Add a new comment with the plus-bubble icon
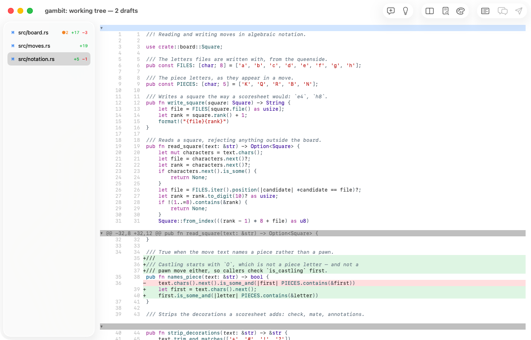This screenshot has height=340, width=531. click(x=391, y=11)
